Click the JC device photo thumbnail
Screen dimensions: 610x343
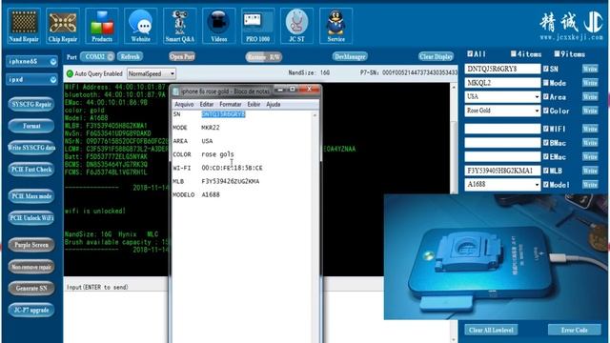497,256
